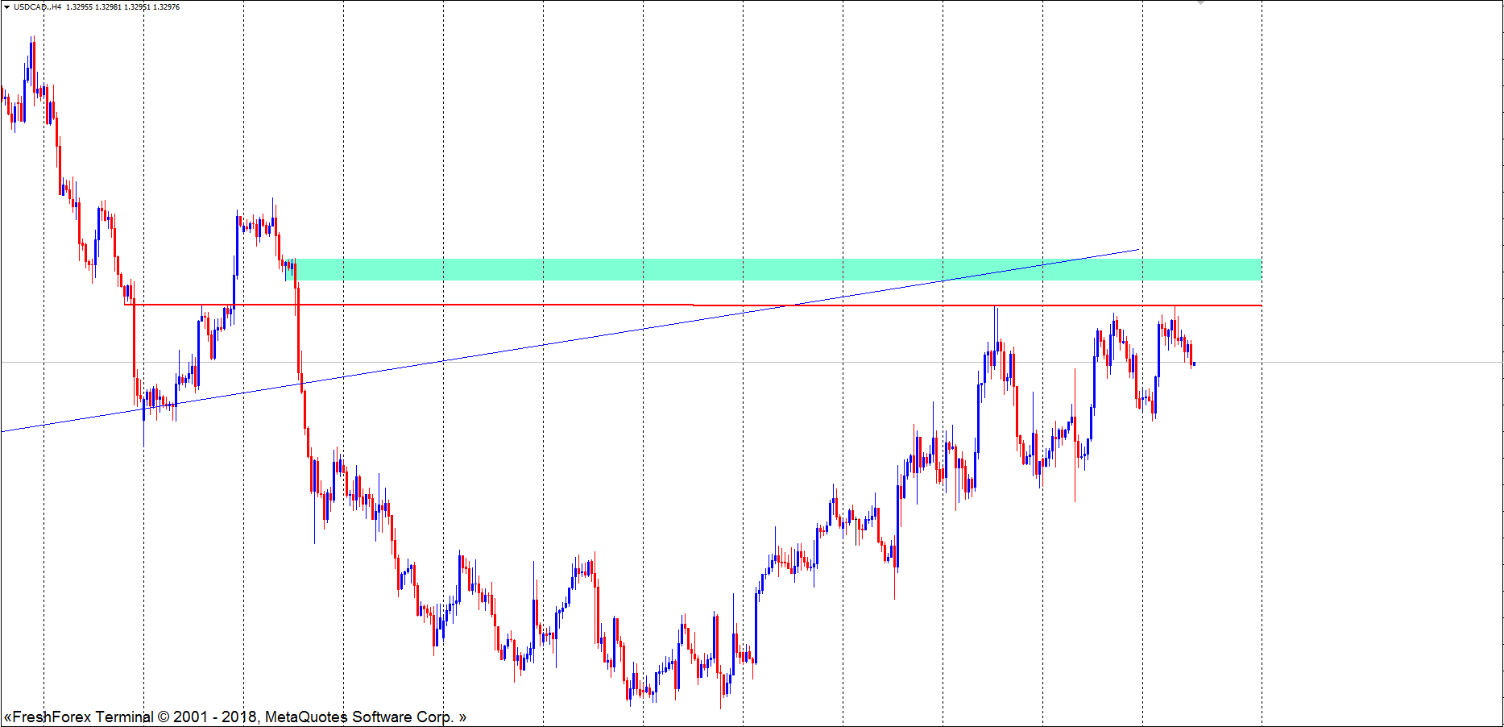Click the right edge of turquoise rectangle
Viewport: 1504px width, 727px height.
click(x=1261, y=269)
